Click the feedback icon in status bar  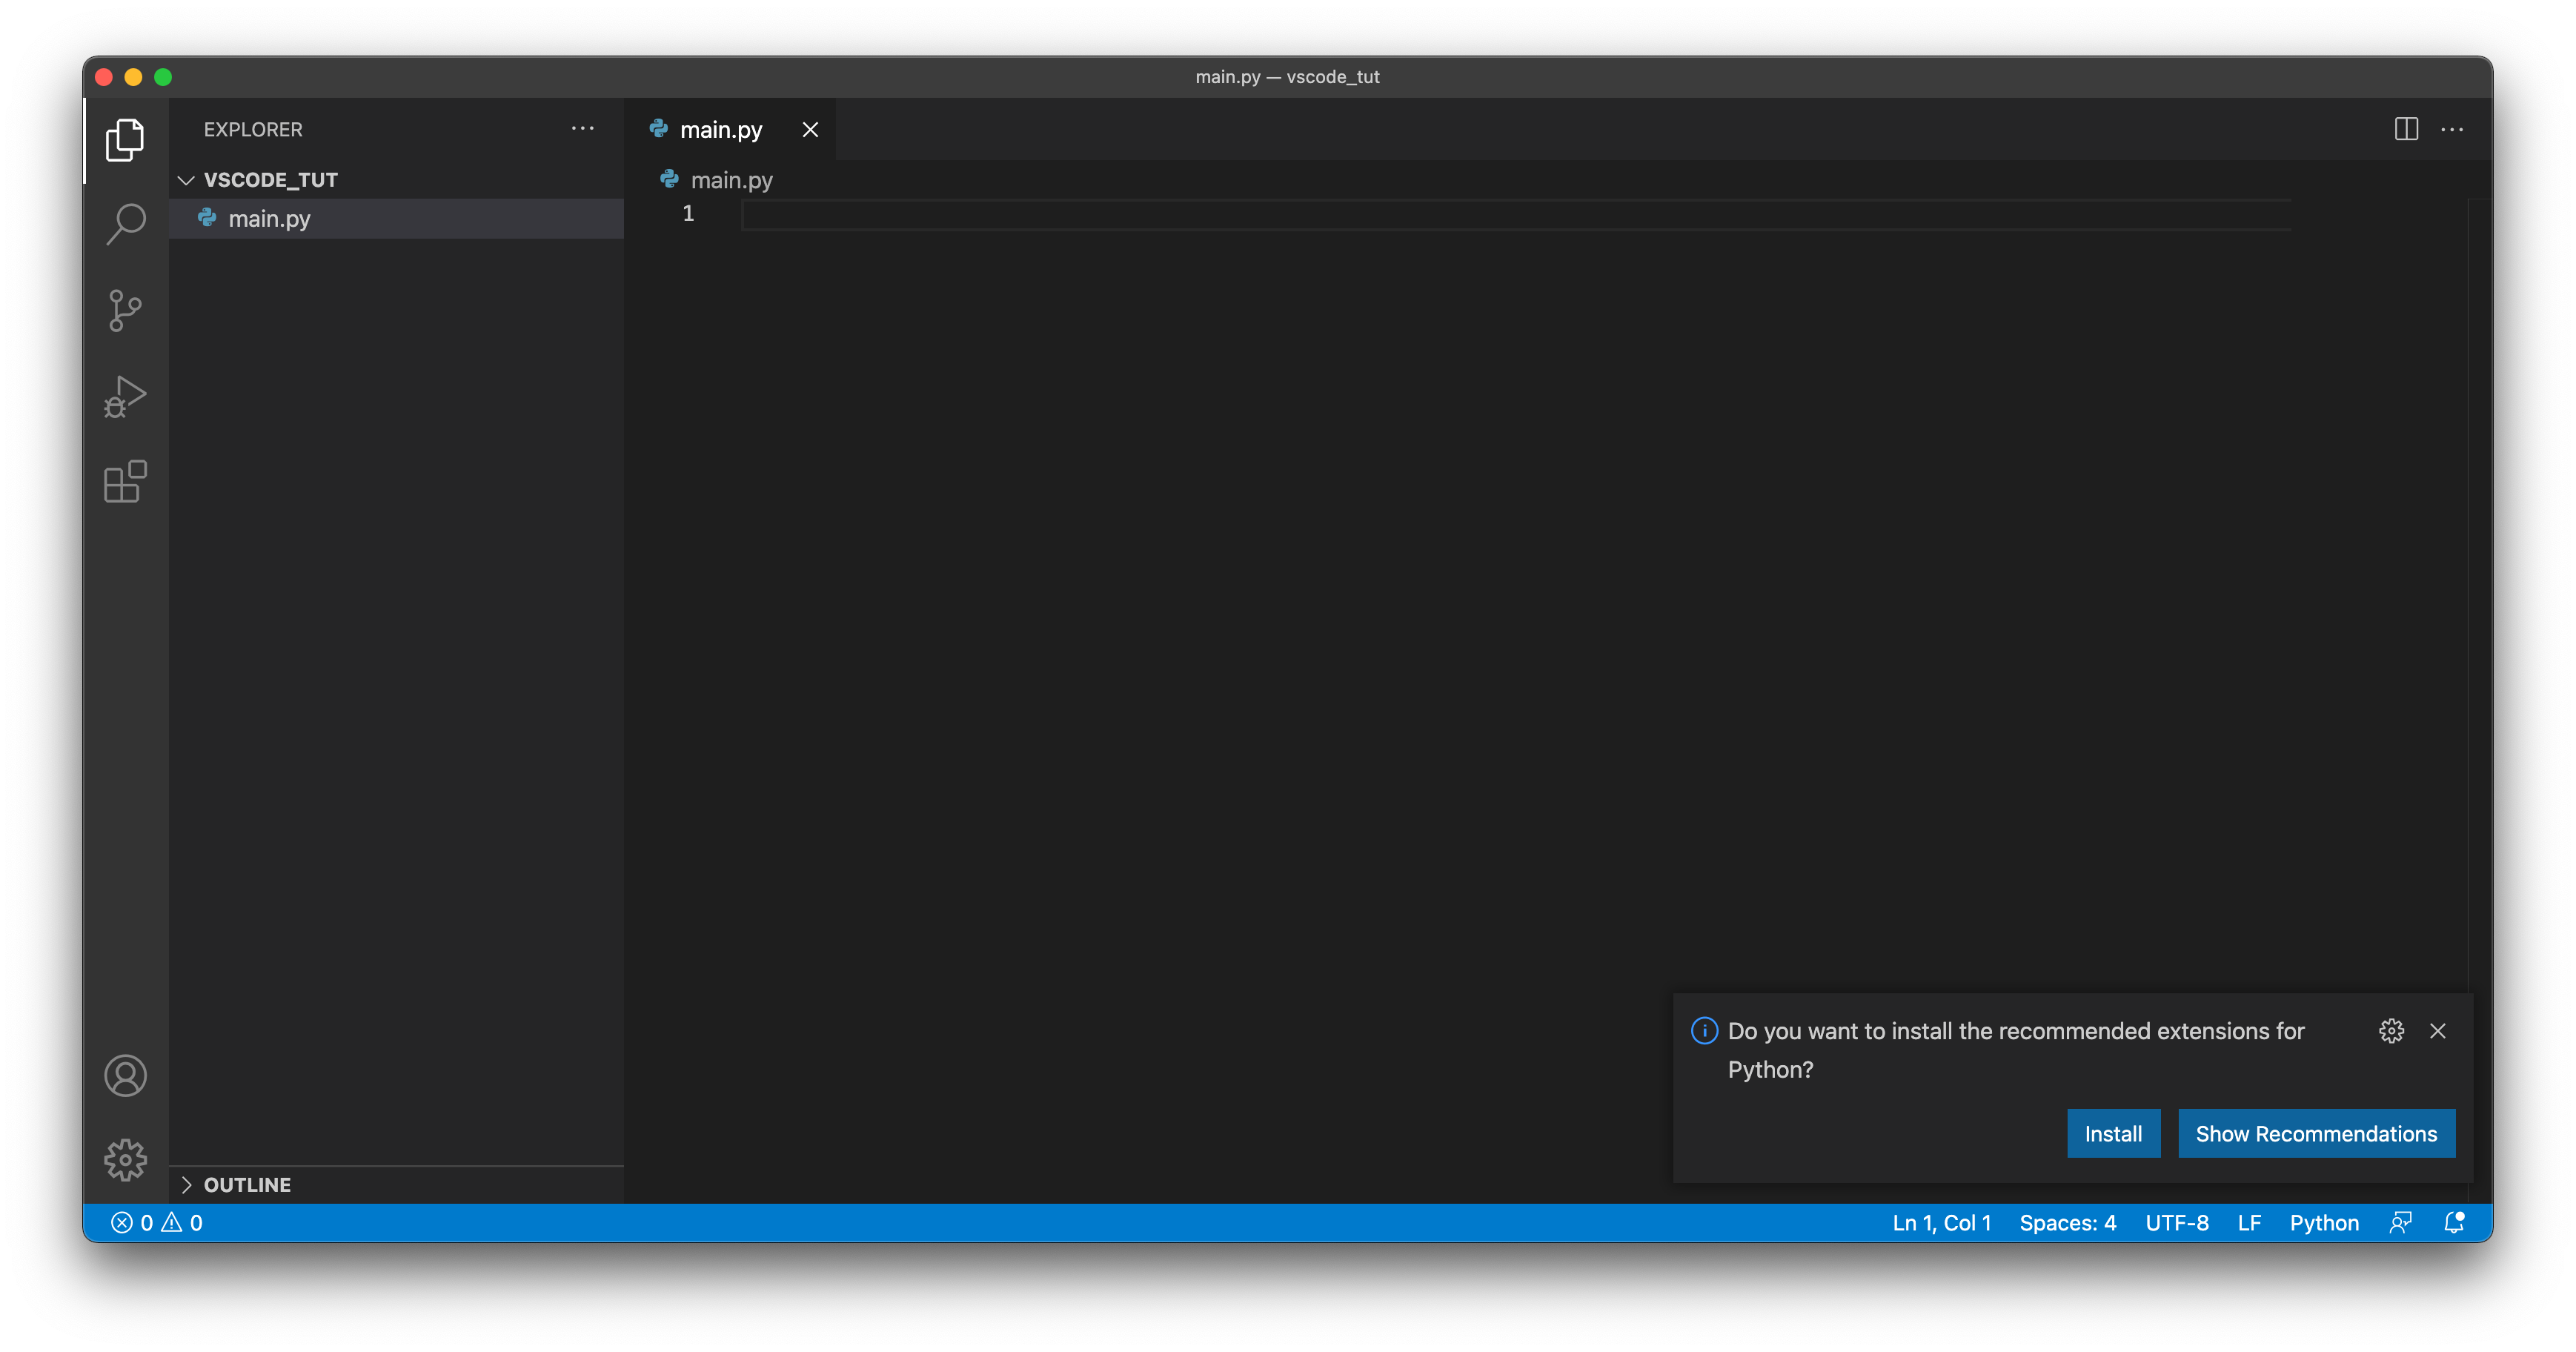click(2400, 1223)
